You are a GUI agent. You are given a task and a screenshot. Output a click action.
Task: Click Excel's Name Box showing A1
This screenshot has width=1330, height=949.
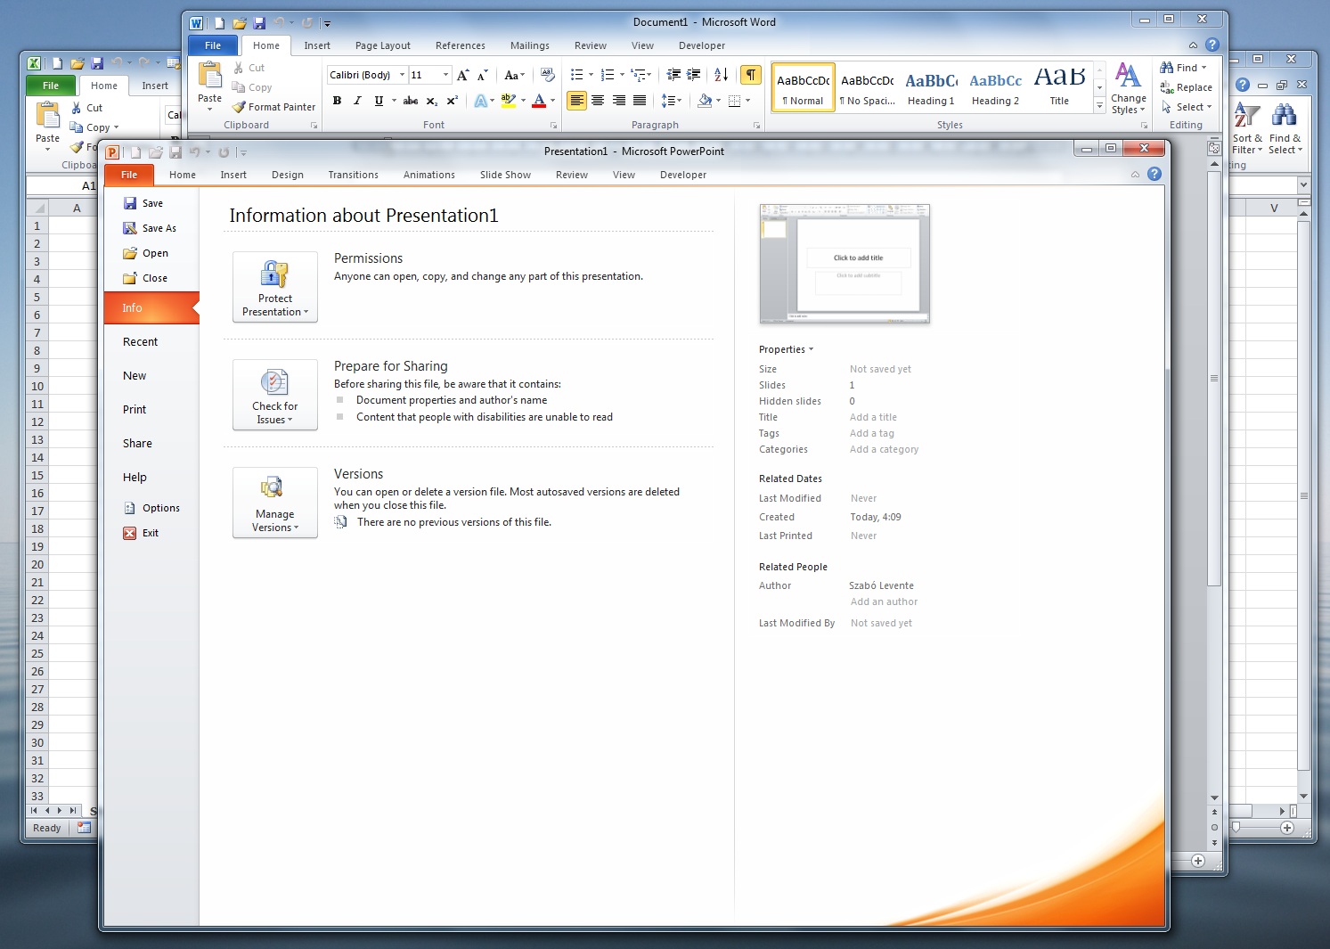pos(62,185)
